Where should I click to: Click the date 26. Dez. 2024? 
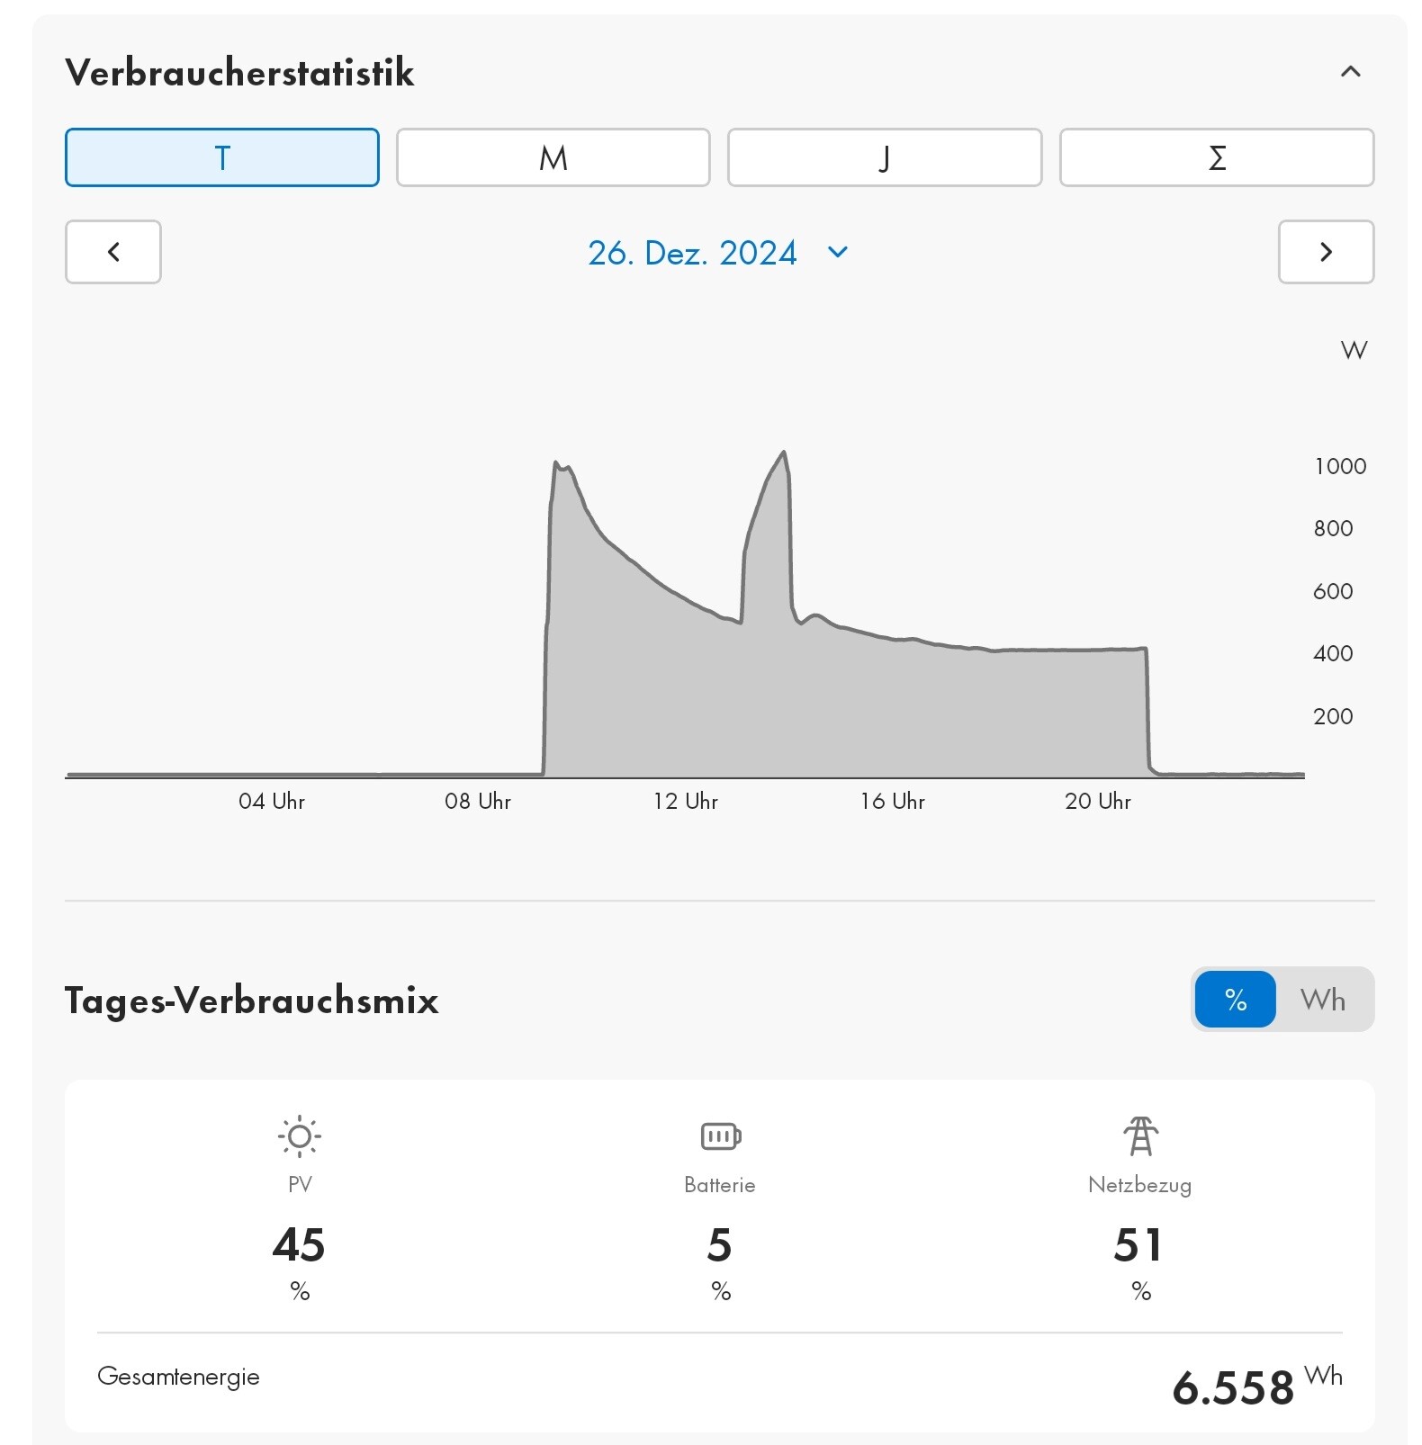pyautogui.click(x=692, y=253)
